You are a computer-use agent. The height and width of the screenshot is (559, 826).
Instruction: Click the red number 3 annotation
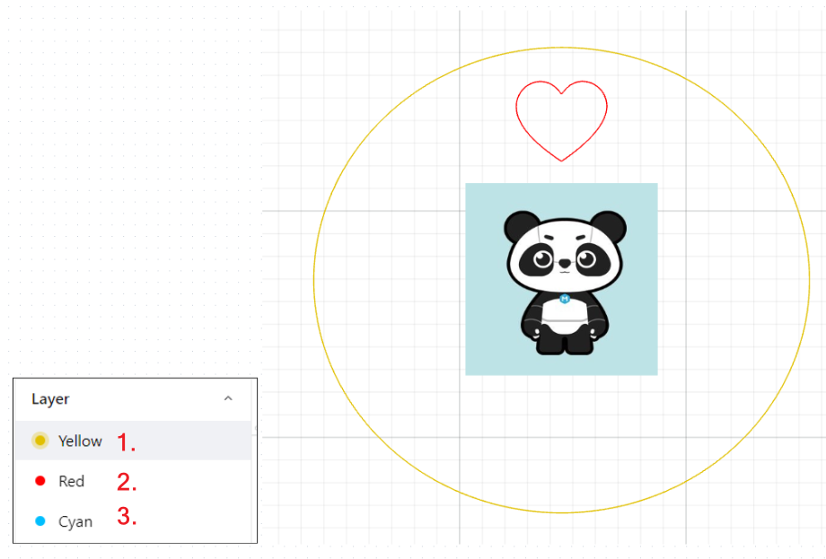coord(127,516)
